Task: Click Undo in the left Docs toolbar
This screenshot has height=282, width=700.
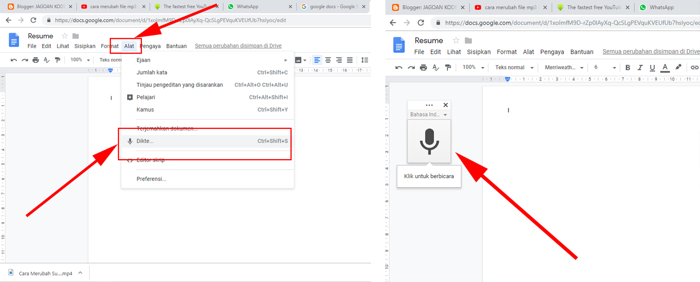Action: click(x=14, y=60)
